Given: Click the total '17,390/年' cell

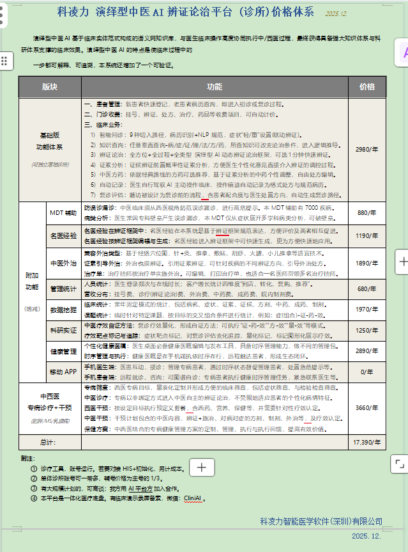Looking at the screenshot, I should tap(366, 442).
